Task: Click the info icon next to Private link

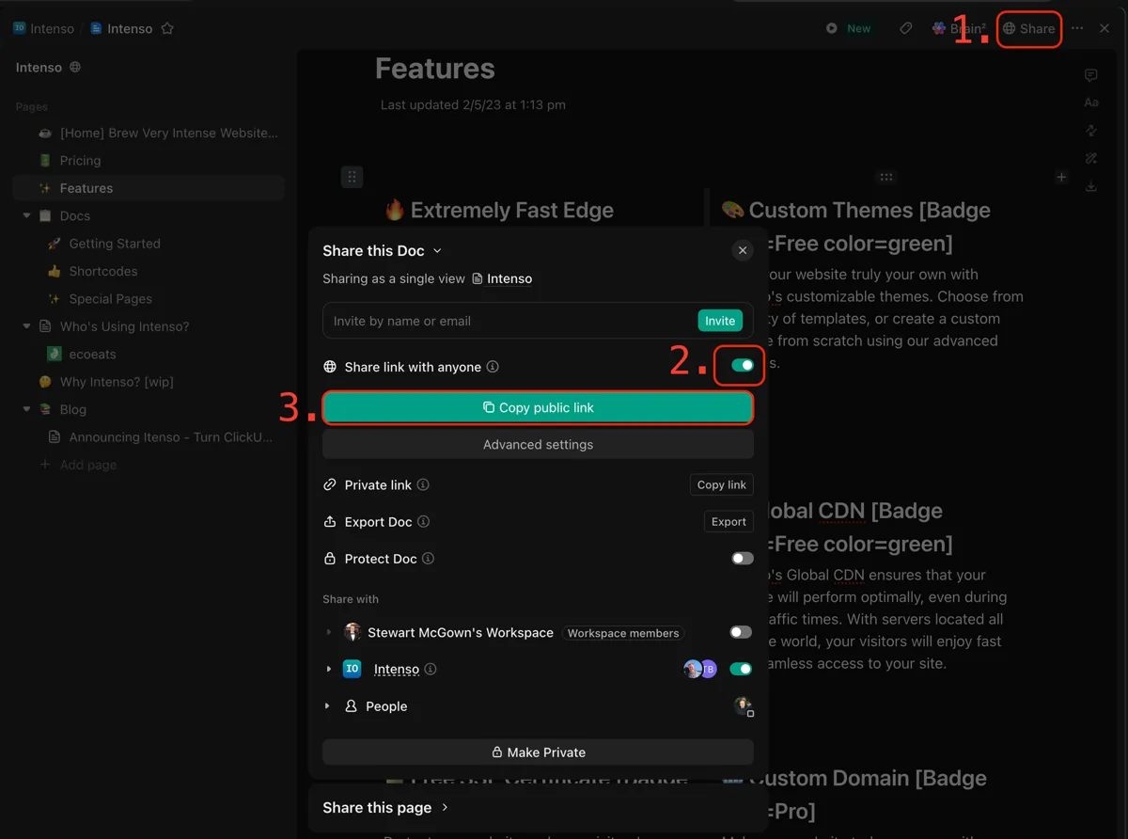Action: click(423, 485)
